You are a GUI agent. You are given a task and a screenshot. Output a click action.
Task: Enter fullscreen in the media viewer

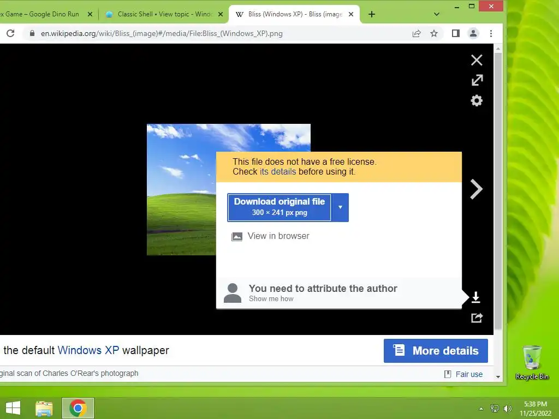pos(477,80)
